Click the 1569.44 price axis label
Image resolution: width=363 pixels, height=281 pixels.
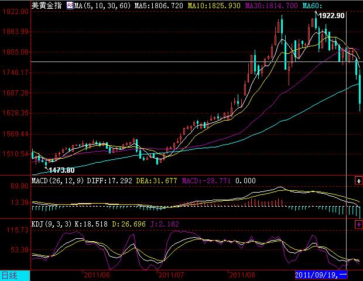point(15,134)
